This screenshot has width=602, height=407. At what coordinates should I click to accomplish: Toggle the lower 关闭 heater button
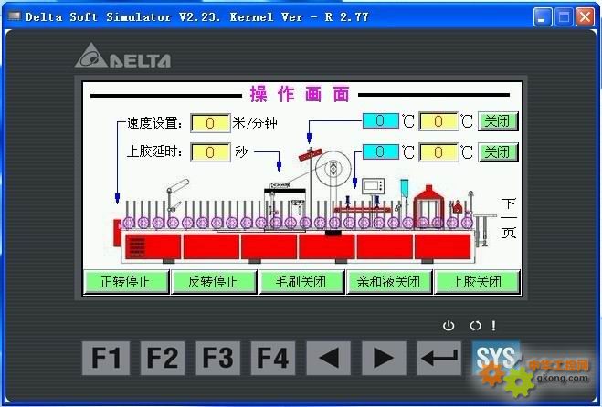tap(498, 152)
